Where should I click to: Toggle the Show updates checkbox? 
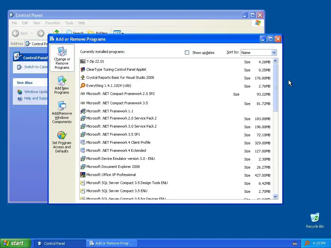pyautogui.click(x=187, y=53)
